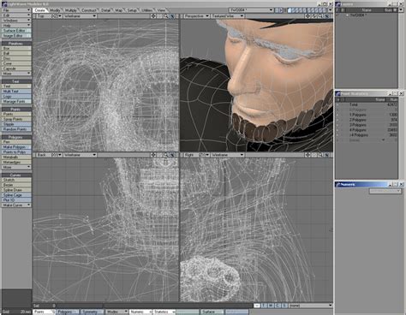The height and width of the screenshot is (315, 406).
Task: Expand the Modes dropdown in bottom bar
Action: click(116, 312)
